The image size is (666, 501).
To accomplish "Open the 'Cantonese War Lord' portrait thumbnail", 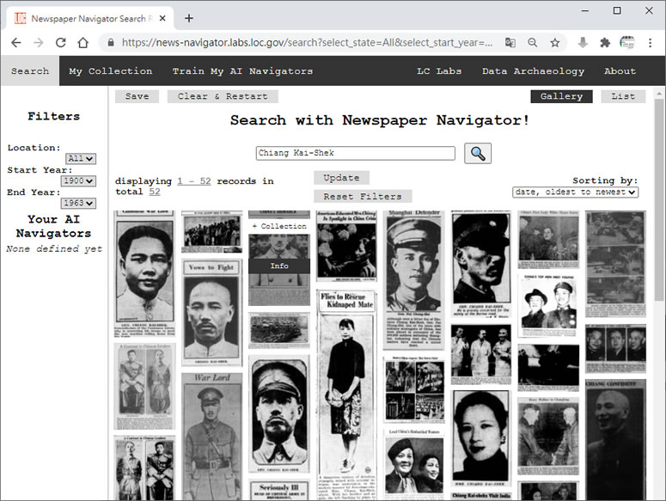I will (x=144, y=274).
